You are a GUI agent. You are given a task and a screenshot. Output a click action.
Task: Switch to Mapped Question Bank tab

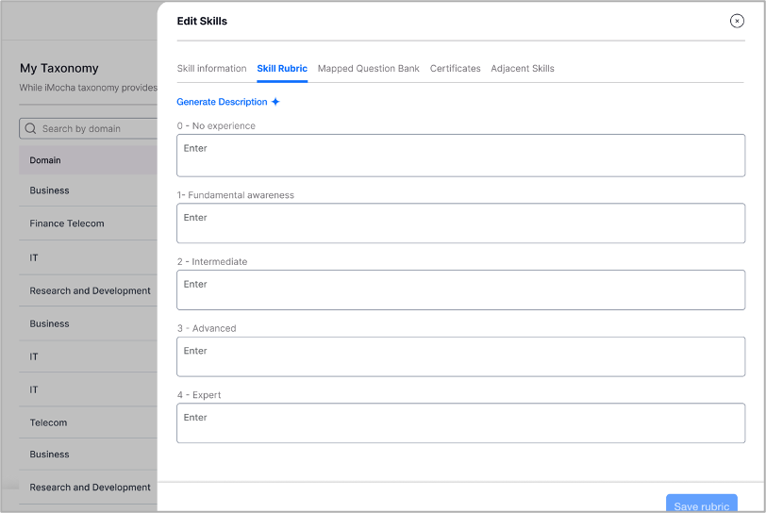pyautogui.click(x=368, y=69)
